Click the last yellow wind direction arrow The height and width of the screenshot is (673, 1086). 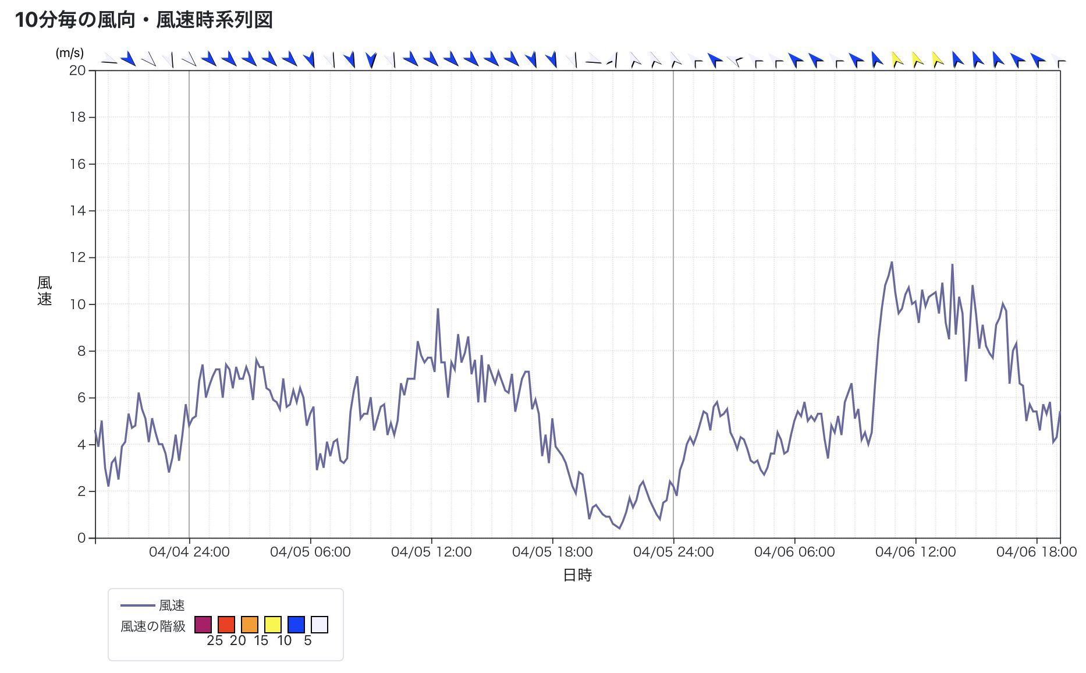click(938, 59)
